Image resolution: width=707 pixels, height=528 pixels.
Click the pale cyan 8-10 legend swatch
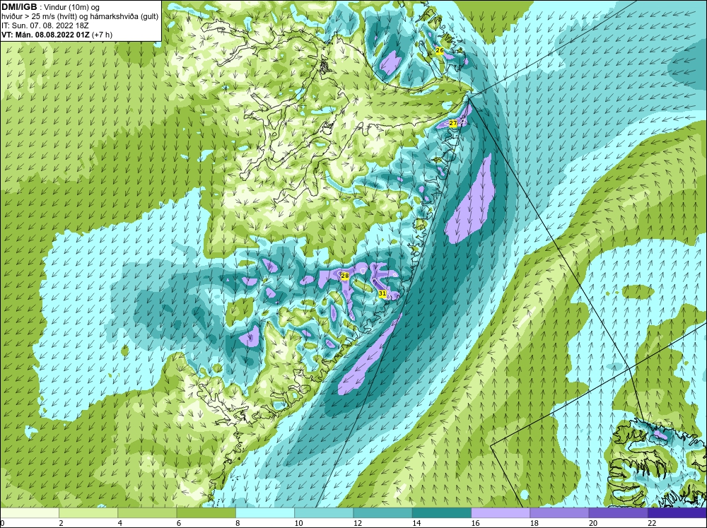click(x=265, y=513)
